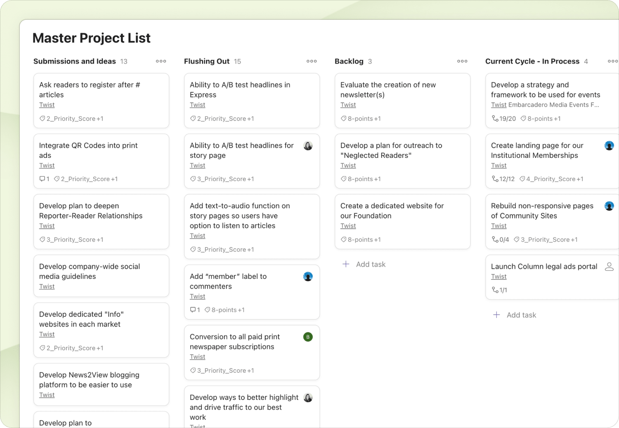Open Rebuild non-responsive pages card

click(x=542, y=210)
